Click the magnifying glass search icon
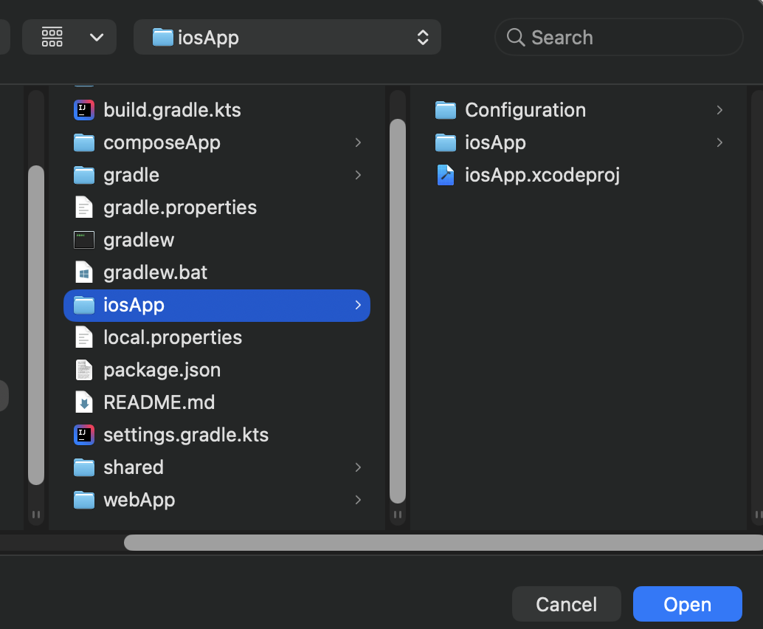The width and height of the screenshot is (763, 629). pyautogui.click(x=515, y=38)
